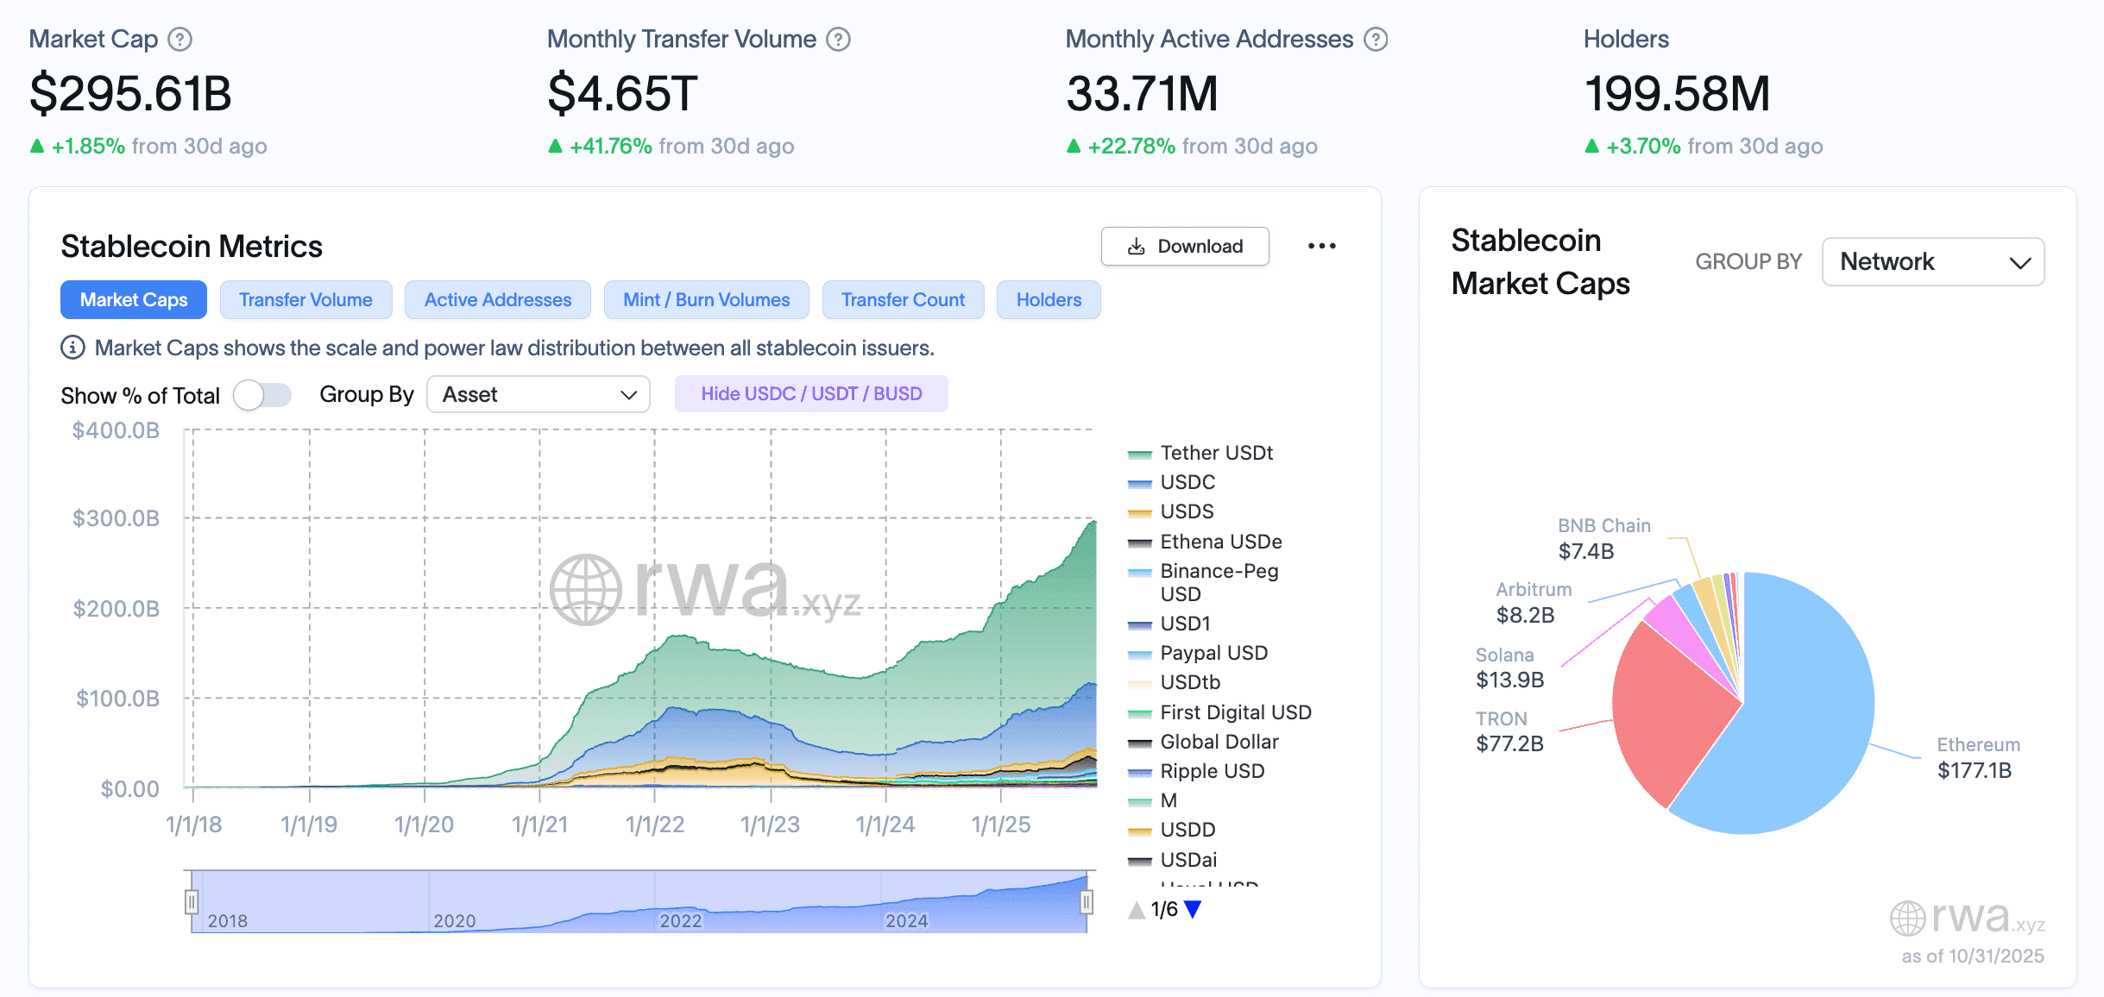Click the Market Cap help question icon

[x=180, y=40]
